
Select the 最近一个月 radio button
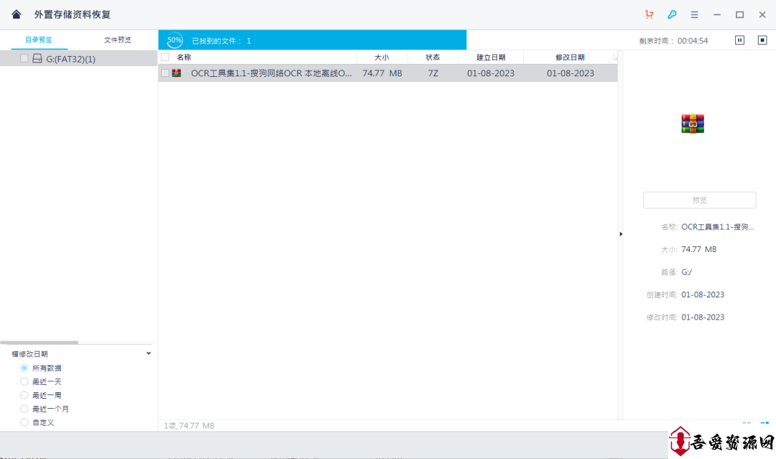pyautogui.click(x=24, y=409)
